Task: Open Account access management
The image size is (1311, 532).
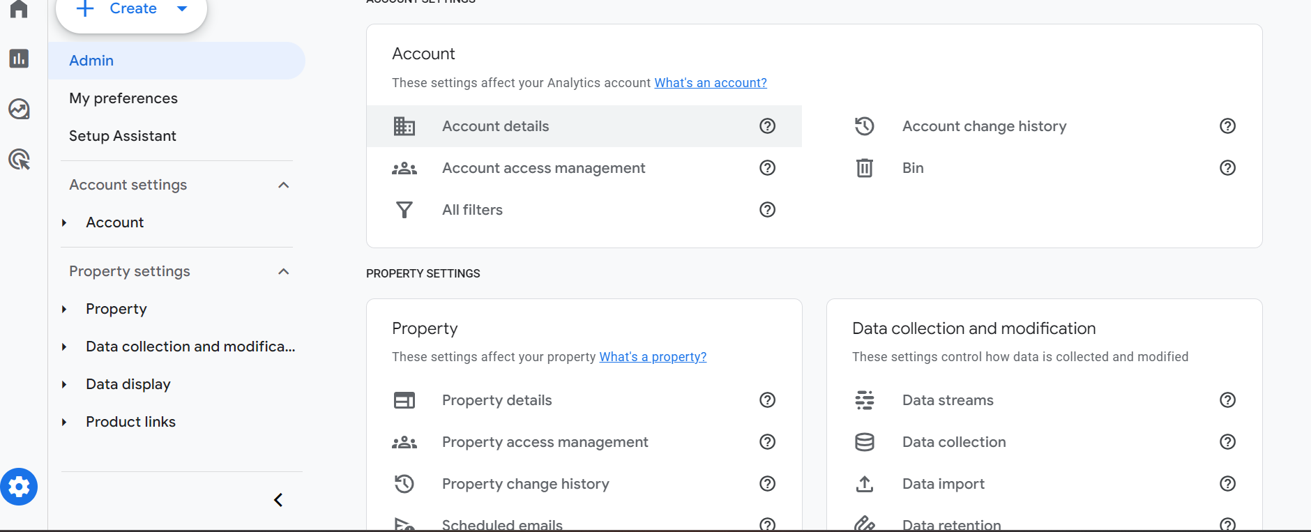Action: click(x=543, y=168)
